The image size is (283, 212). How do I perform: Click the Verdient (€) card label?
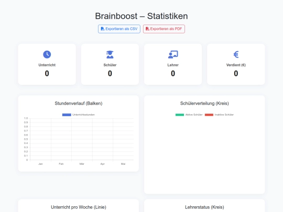tap(236, 65)
